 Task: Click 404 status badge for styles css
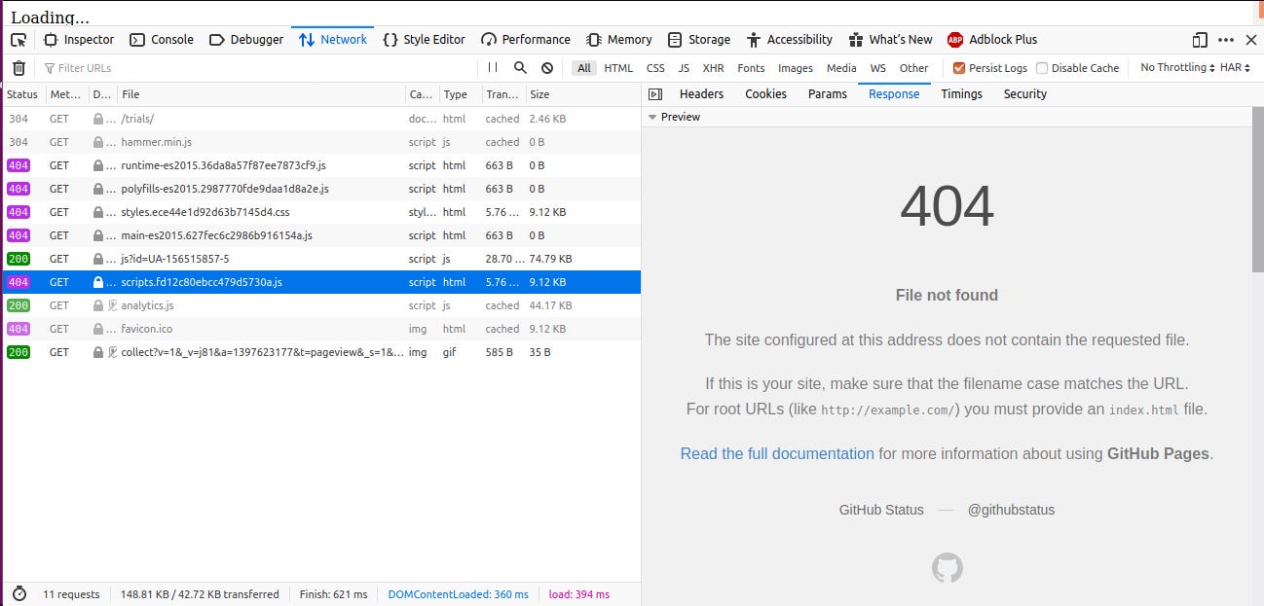19,212
